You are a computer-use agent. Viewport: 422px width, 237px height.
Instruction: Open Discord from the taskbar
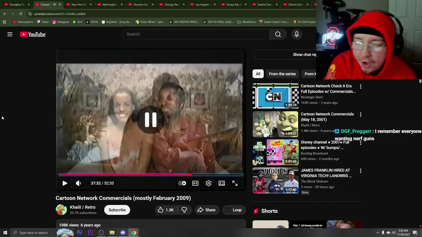click(123, 233)
